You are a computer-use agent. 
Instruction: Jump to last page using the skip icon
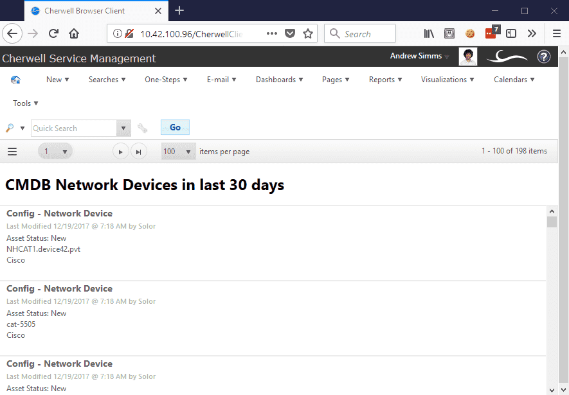[x=138, y=151]
